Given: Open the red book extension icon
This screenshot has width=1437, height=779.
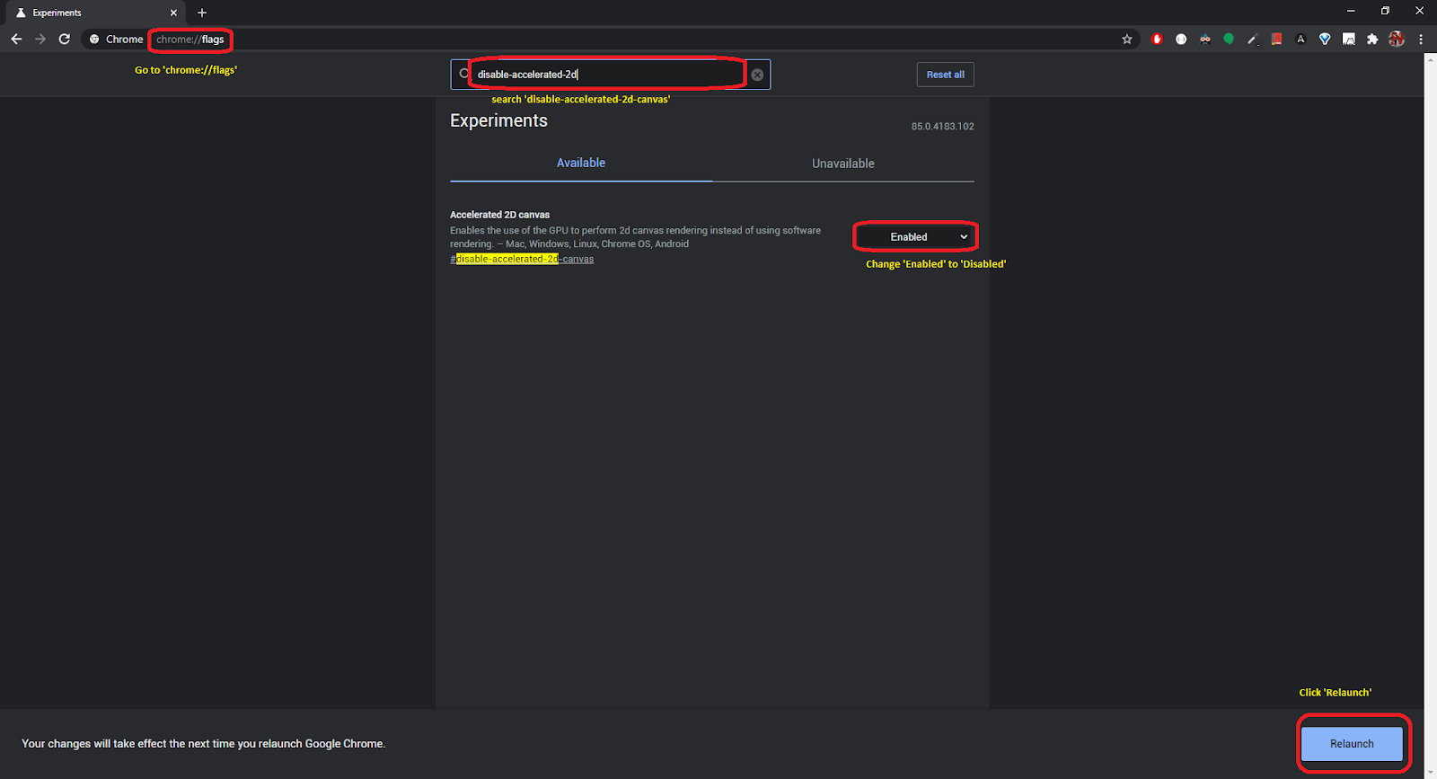Looking at the screenshot, I should 1276,40.
